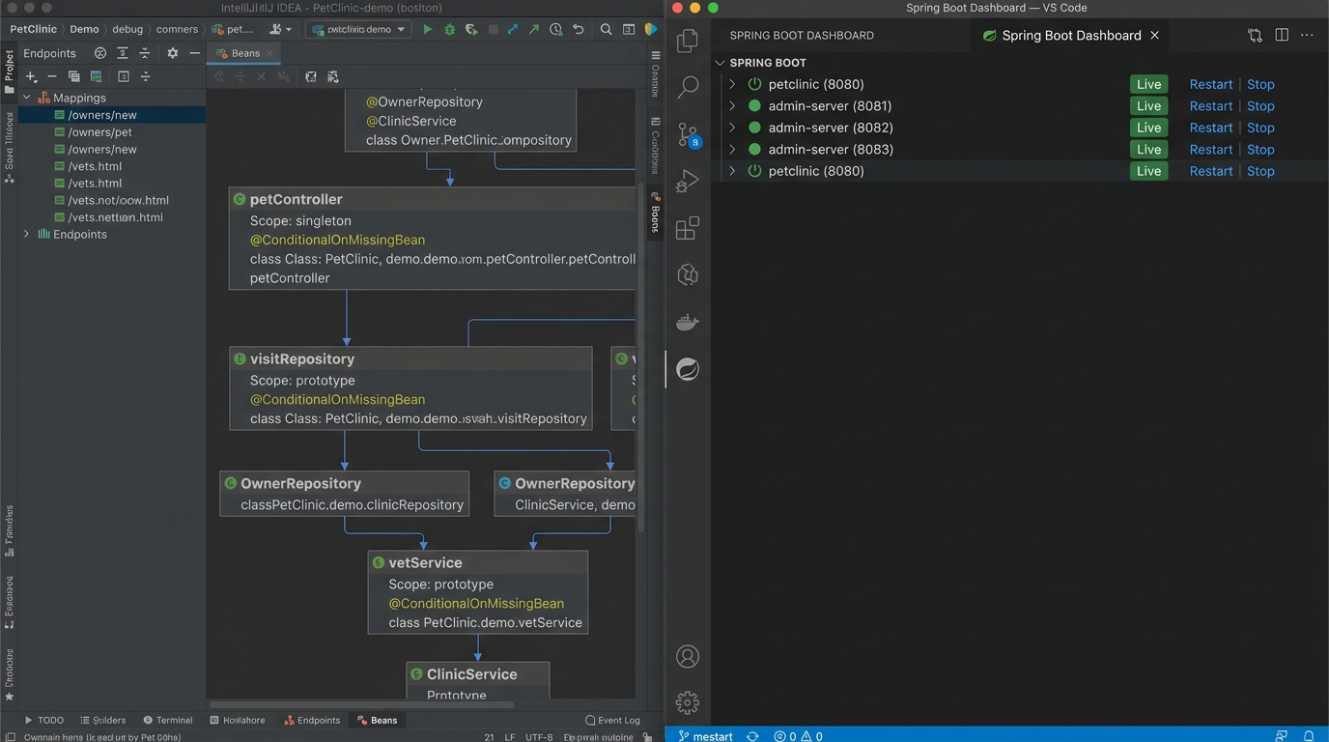Open VS Code Extensions icon
The width and height of the screenshot is (1329, 742).
(x=688, y=228)
